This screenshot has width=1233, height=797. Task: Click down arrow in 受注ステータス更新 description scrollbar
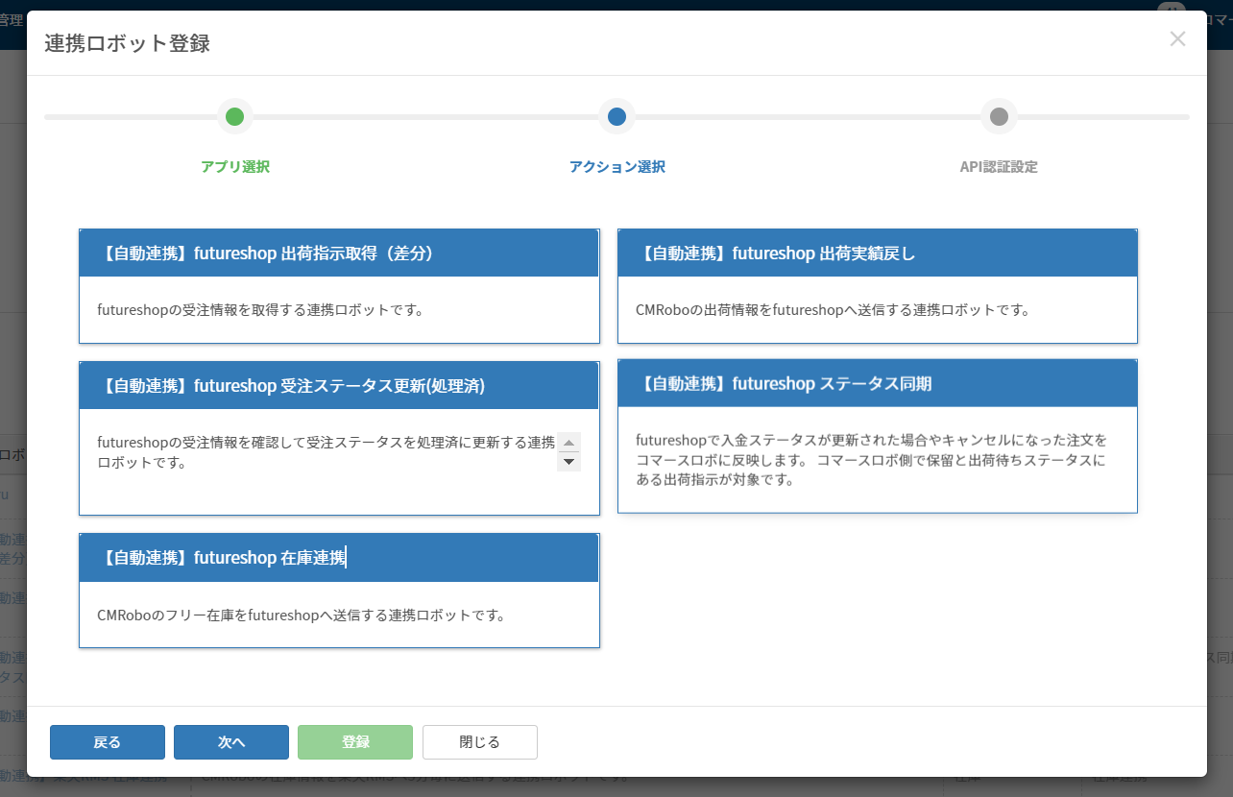[569, 462]
